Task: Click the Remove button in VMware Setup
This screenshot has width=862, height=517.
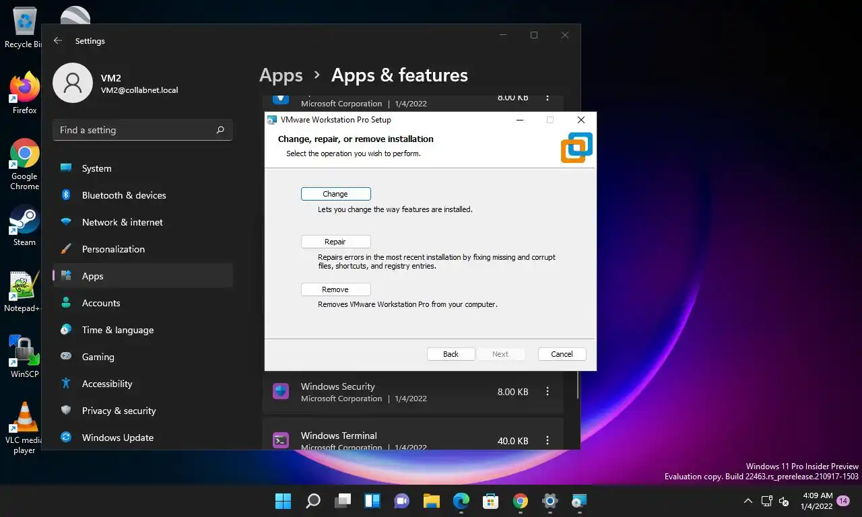Action: pos(335,289)
